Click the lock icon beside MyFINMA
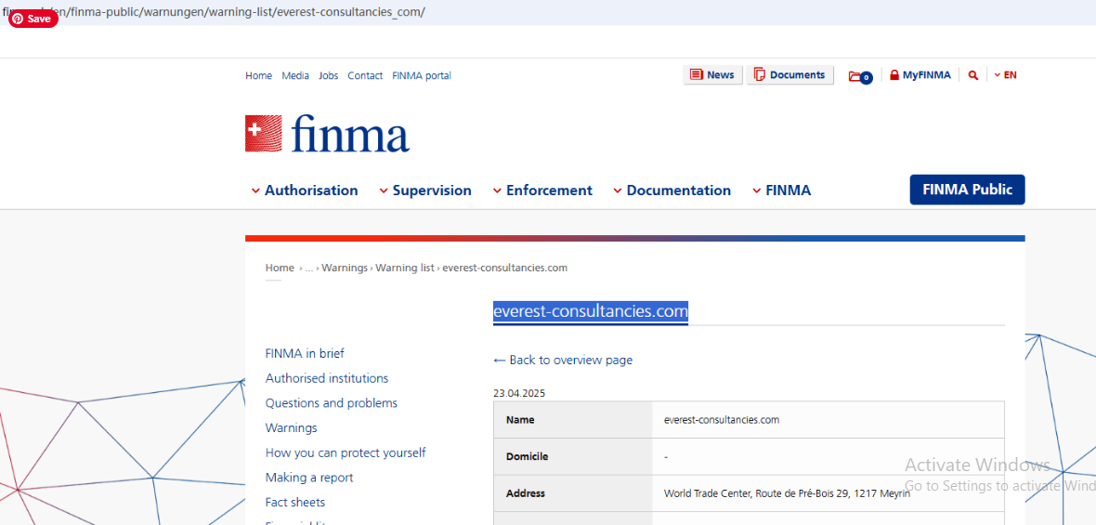 [894, 74]
